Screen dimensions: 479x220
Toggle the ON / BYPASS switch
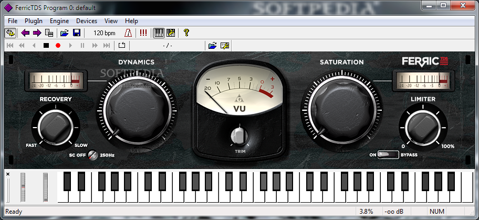click(388, 154)
